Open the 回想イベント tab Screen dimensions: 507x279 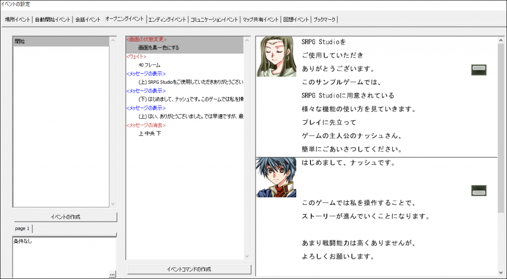tap(296, 20)
